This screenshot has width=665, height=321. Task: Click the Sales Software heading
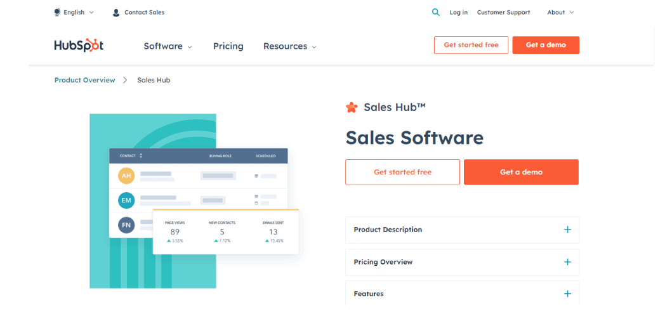point(414,138)
